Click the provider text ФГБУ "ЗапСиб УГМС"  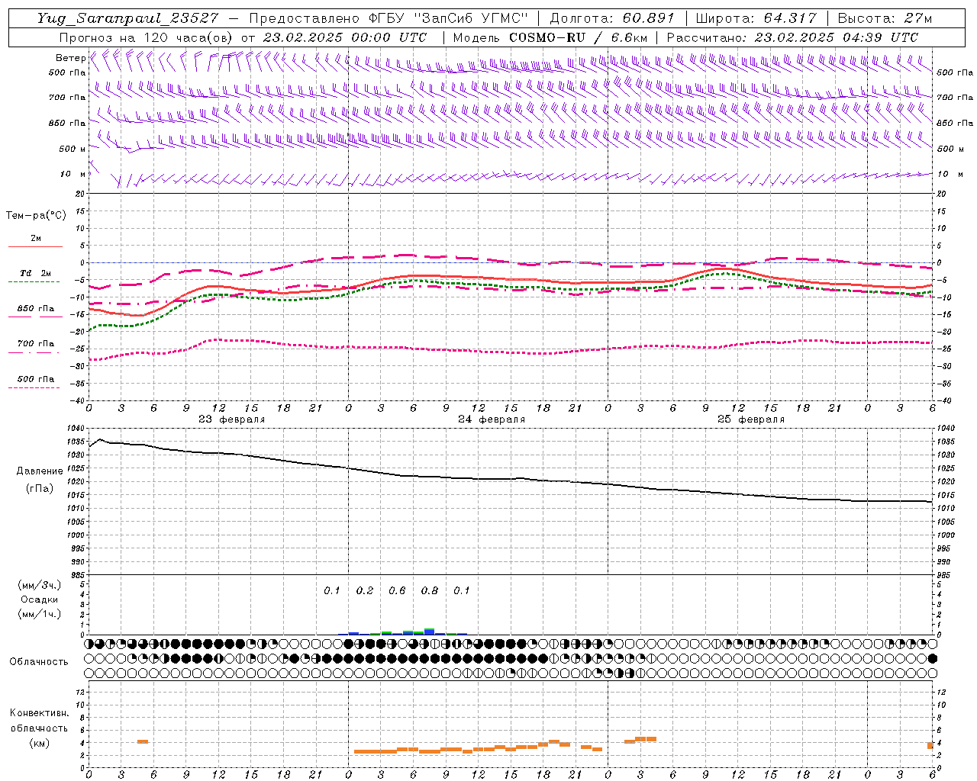449,18
